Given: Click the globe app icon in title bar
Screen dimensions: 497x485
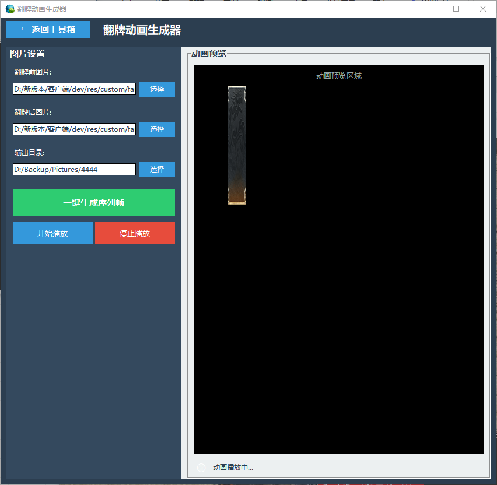Looking at the screenshot, I should click(x=9, y=8).
